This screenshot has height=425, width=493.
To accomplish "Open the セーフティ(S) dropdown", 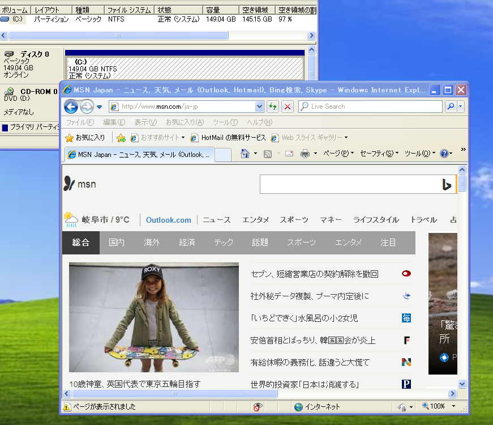I will point(376,153).
